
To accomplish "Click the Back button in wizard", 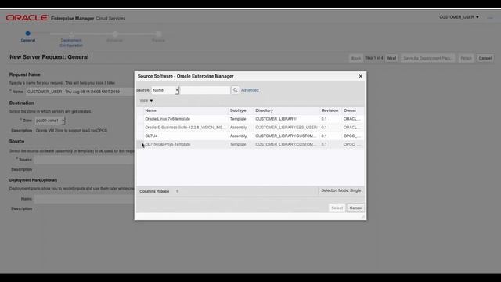I will tap(356, 58).
